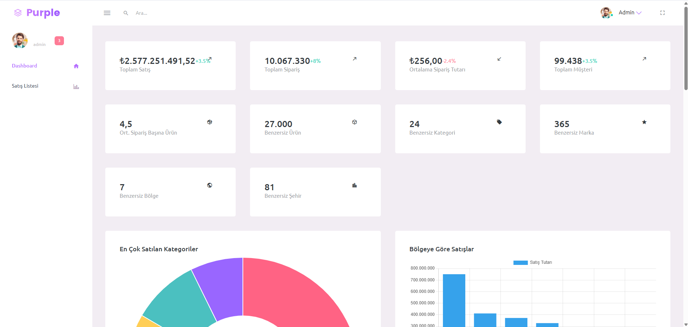
Task: Click the ₺256,00 average order value
Action: [x=426, y=61]
